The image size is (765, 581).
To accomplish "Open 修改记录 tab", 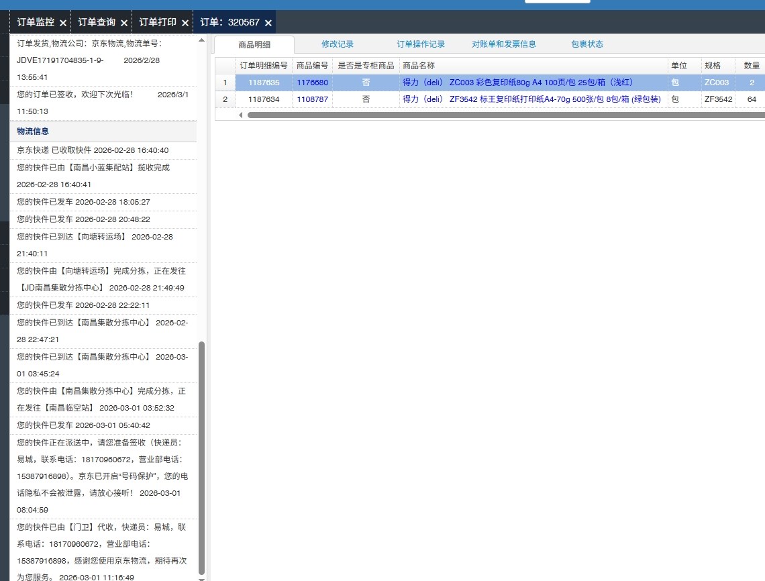I will point(338,44).
